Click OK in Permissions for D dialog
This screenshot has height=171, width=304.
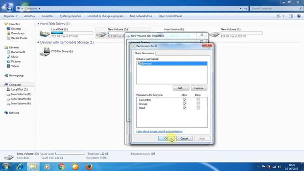point(166,138)
